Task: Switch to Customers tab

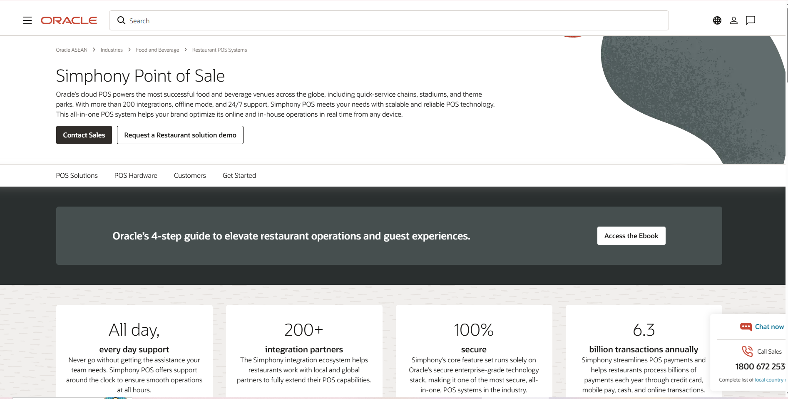Action: click(190, 175)
